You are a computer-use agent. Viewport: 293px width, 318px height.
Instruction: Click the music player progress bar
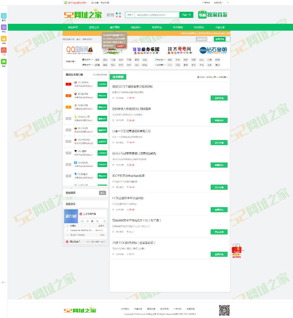click(92, 218)
